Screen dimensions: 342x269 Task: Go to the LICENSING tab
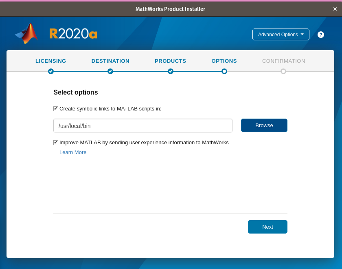click(x=51, y=61)
